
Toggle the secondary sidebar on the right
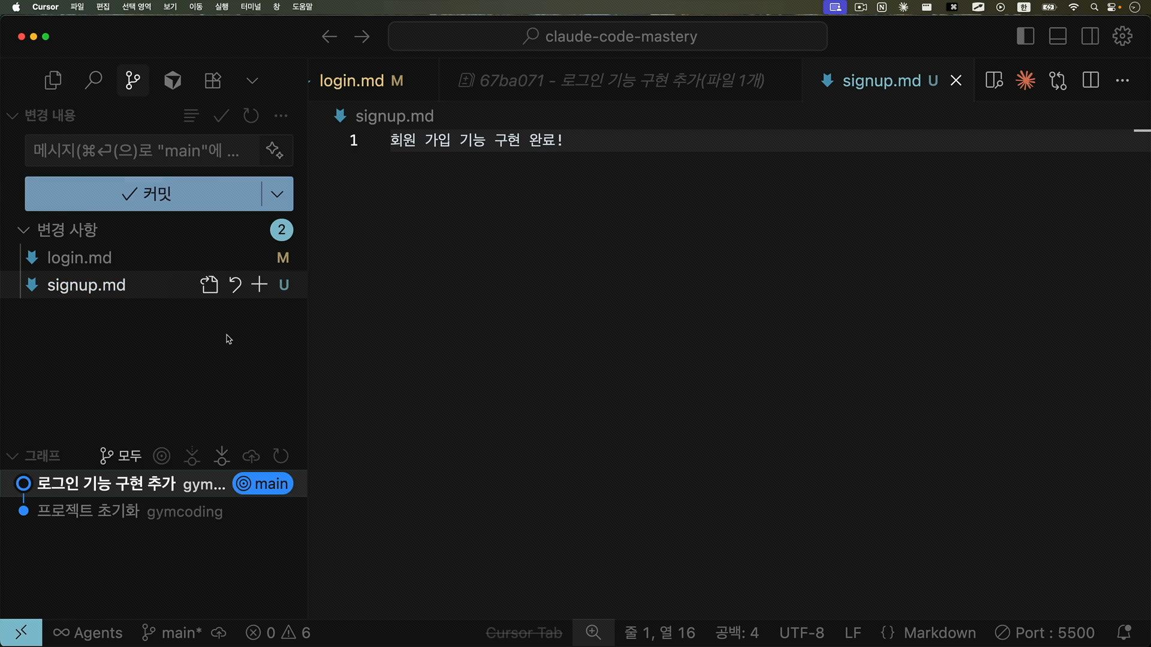click(1090, 37)
